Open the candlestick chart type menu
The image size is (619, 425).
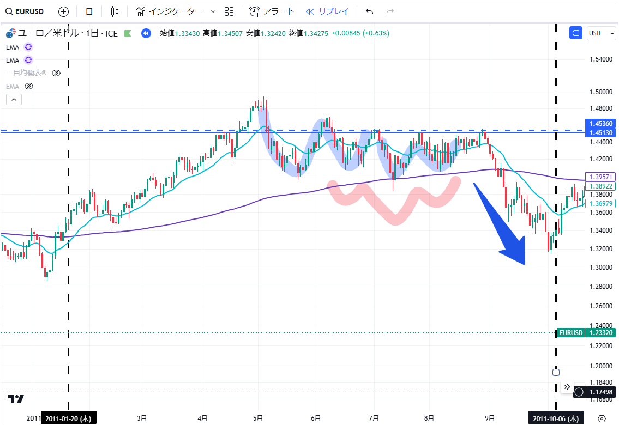(x=115, y=11)
